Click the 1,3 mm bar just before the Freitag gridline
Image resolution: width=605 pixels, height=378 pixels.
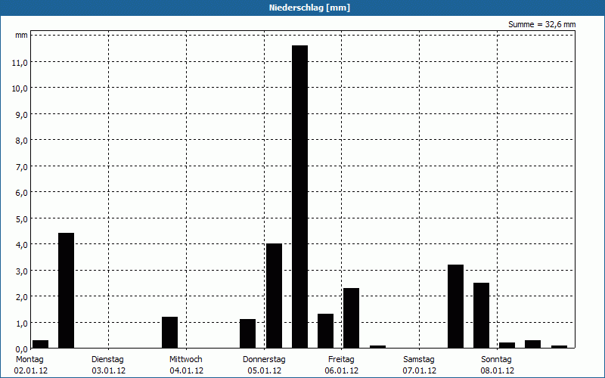pyautogui.click(x=326, y=331)
